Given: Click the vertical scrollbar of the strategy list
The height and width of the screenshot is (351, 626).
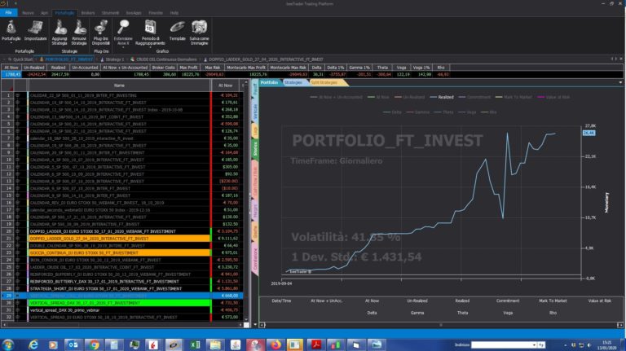Looking at the screenshot, I should [x=246, y=200].
